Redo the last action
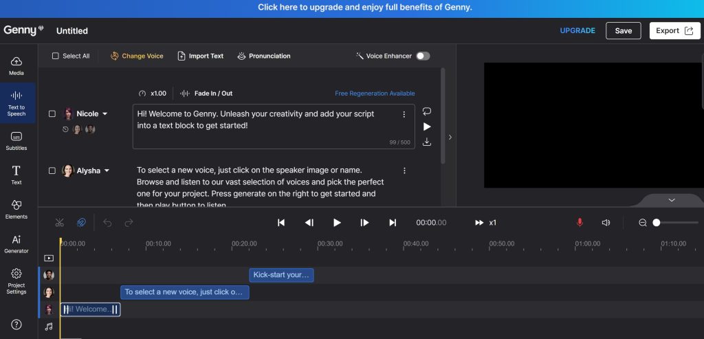 click(129, 222)
